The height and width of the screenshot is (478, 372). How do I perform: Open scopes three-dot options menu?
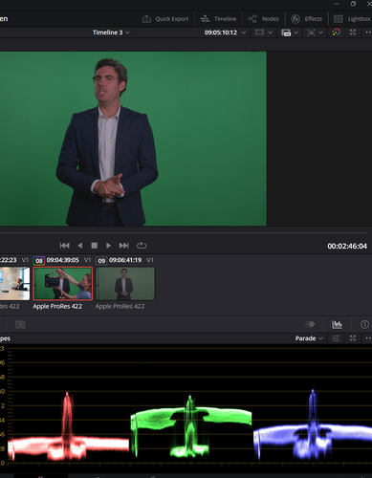point(368,338)
